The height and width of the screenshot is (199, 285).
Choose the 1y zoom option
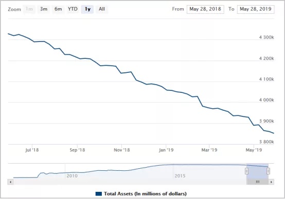tap(87, 9)
